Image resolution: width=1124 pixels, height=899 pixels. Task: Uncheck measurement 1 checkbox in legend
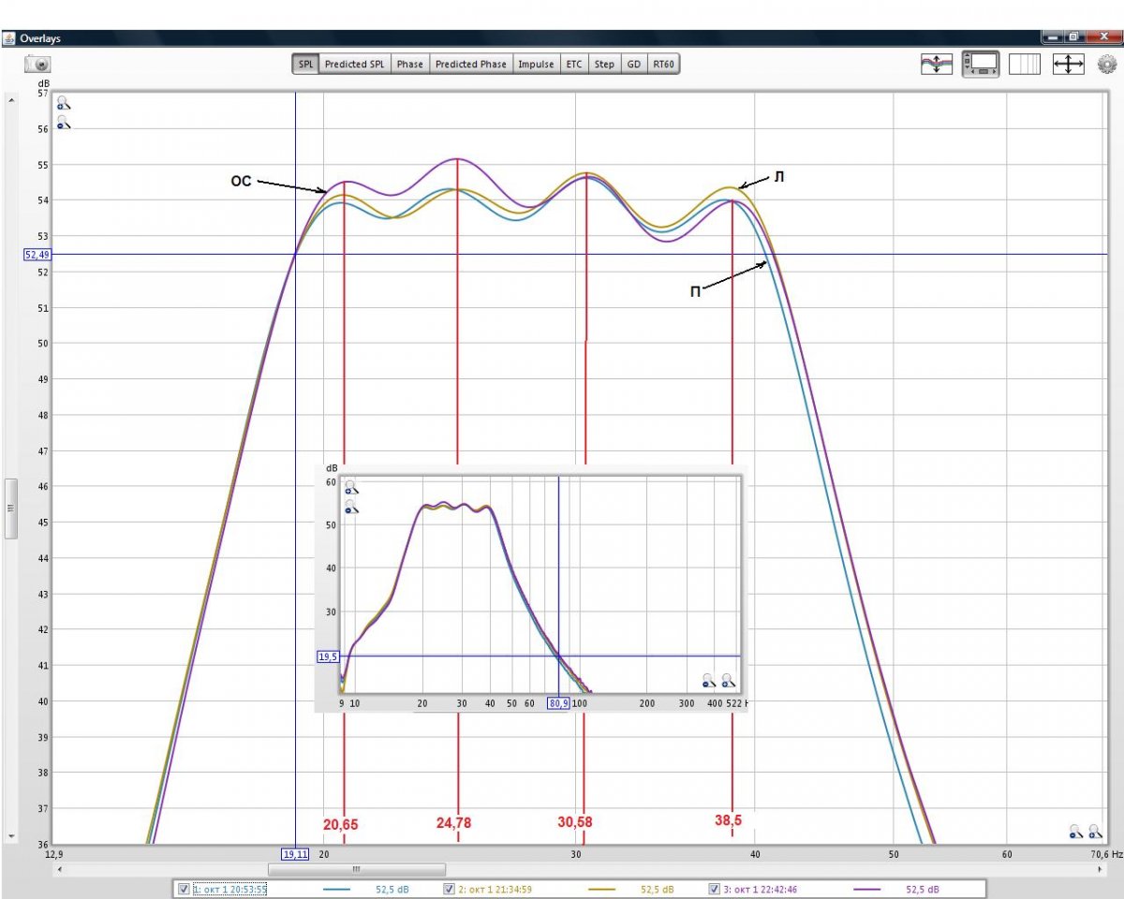pyautogui.click(x=184, y=889)
